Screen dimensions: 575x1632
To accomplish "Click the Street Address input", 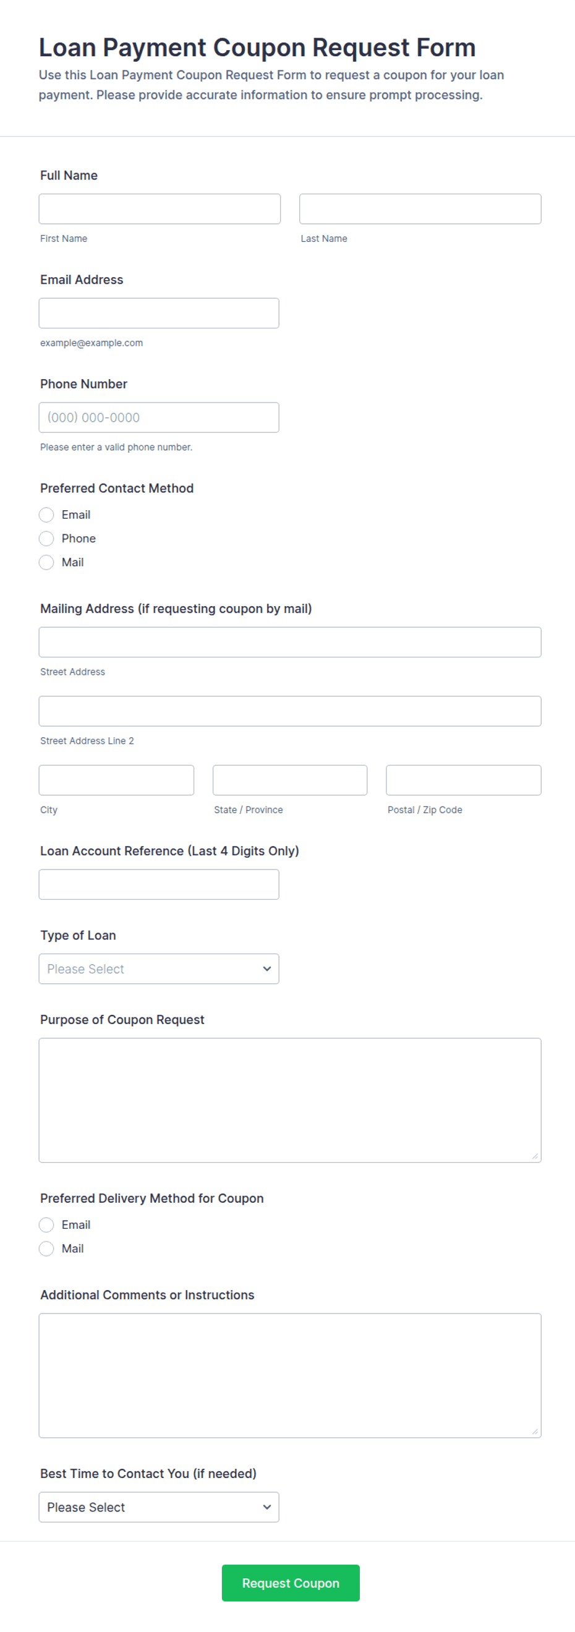I will [290, 643].
